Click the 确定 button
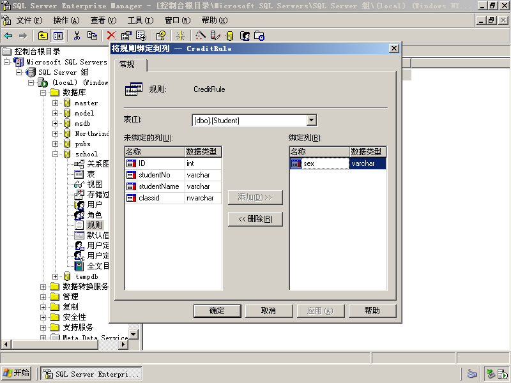Viewport: 511px width, 383px height. coord(217,311)
